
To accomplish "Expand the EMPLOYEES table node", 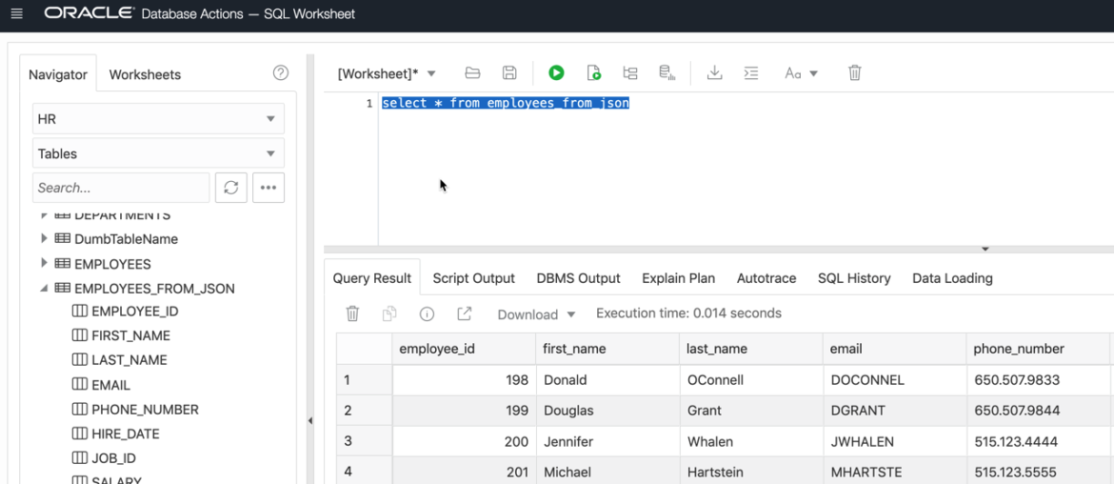I will click(x=44, y=264).
